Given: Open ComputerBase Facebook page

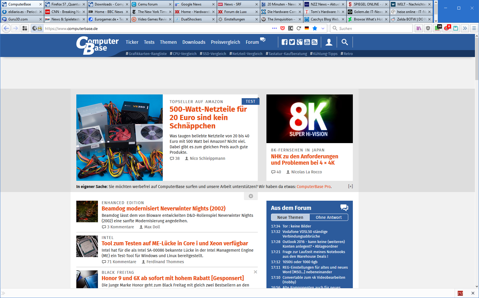Looking at the screenshot, I should [x=285, y=42].
